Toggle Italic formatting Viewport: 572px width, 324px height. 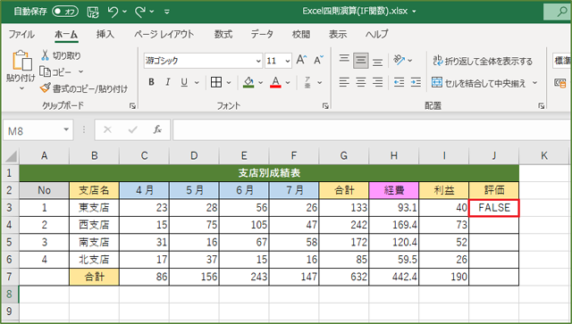pos(167,82)
